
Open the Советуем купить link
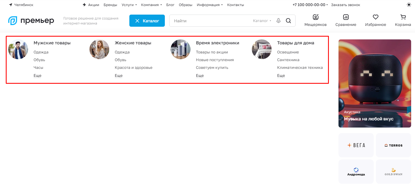pos(212,67)
